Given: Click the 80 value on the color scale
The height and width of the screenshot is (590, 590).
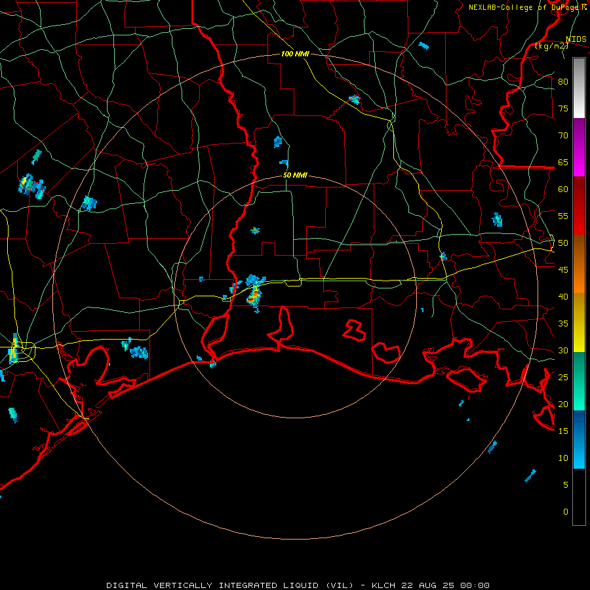Looking at the screenshot, I should (563, 82).
